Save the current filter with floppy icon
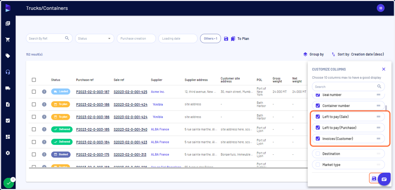Screen dimensions: 395x190 (x=226, y=39)
